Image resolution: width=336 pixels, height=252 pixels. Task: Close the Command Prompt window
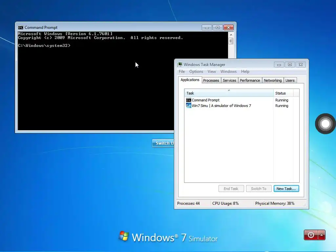pos(228,28)
